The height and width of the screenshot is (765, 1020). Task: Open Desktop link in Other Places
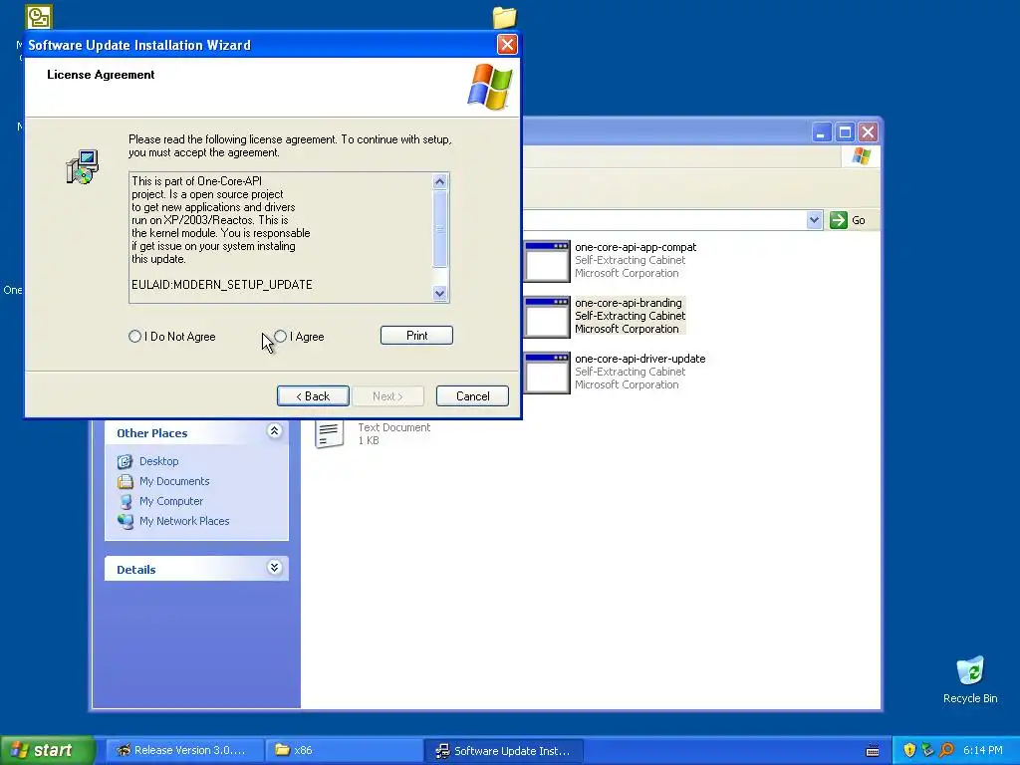[158, 461]
